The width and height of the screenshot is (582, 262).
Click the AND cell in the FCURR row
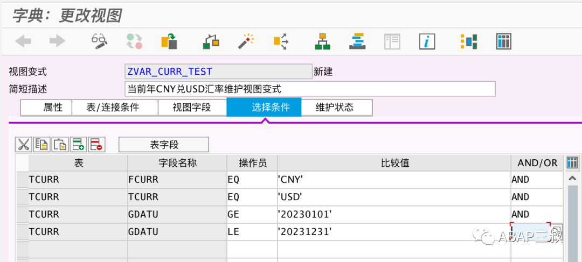pyautogui.click(x=537, y=179)
